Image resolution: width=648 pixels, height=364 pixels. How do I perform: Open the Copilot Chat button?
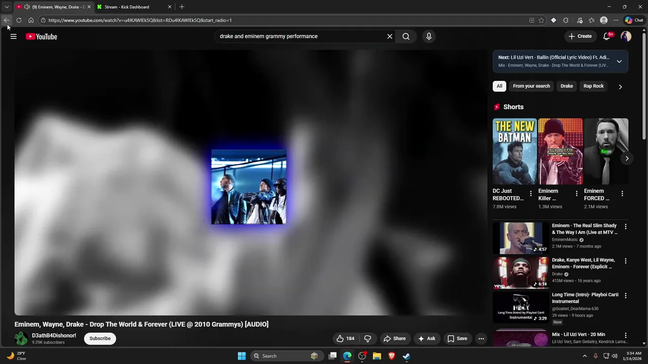pyautogui.click(x=634, y=20)
